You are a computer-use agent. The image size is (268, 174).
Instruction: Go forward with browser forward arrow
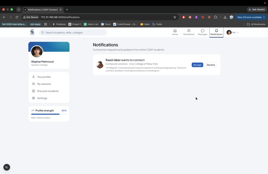coord(10,17)
